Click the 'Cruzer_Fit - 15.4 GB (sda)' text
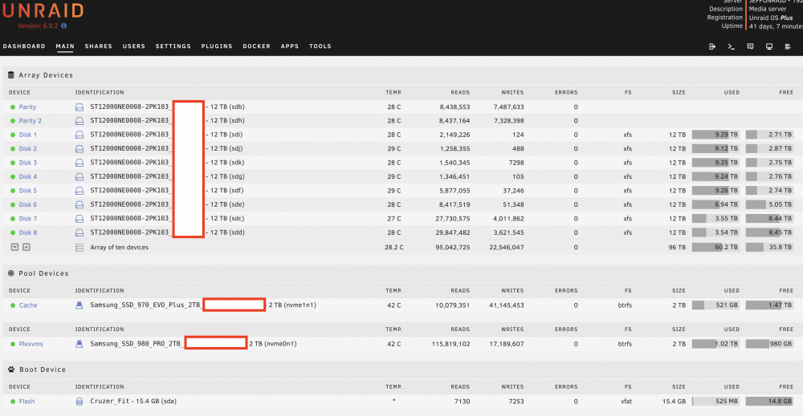This screenshot has height=416, width=803. (133, 402)
